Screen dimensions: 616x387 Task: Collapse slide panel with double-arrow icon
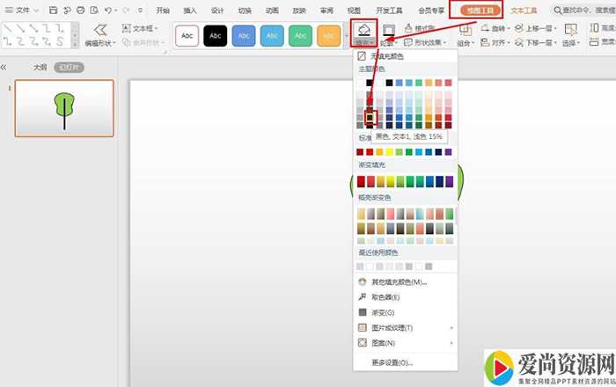pyautogui.click(x=4, y=67)
